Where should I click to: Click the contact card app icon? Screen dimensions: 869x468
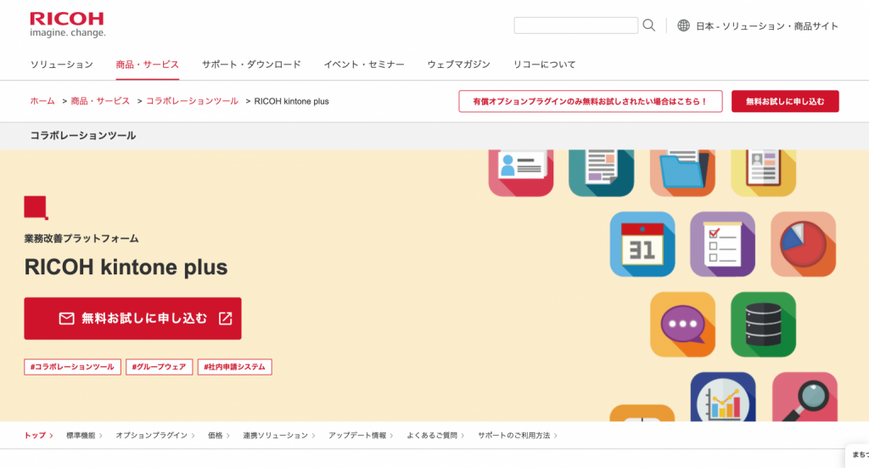[521, 172]
